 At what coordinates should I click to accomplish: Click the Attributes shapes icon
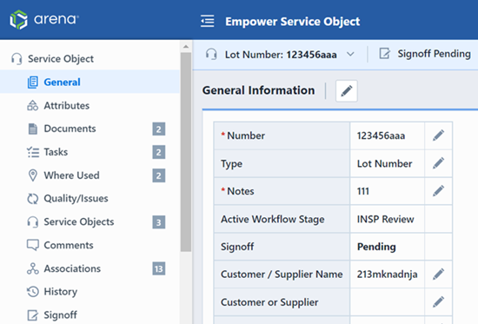[33, 105]
